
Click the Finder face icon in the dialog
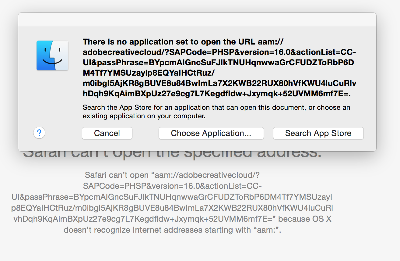click(x=52, y=55)
